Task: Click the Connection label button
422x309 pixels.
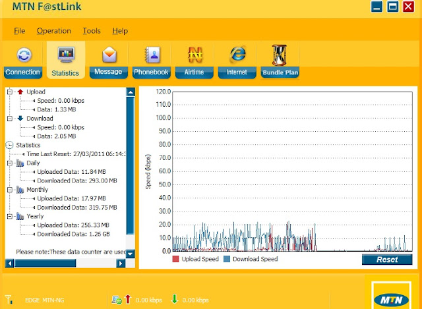Action: click(x=23, y=72)
